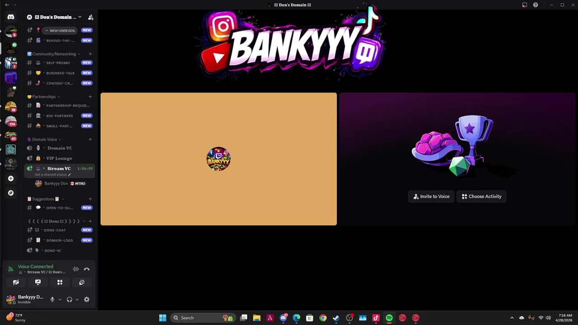Open the DONS-CHAT channel
This screenshot has width=578, height=325.
[59, 230]
